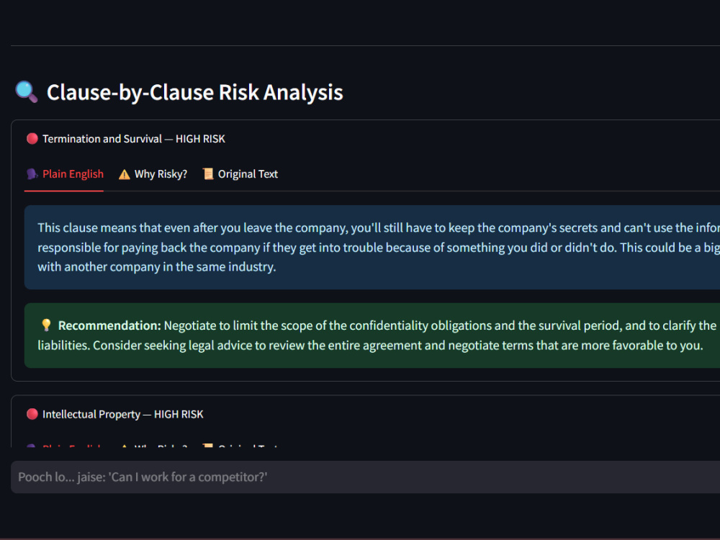
Task: Click the 'Can I work for a competitor?' chat input
Action: tap(366, 477)
